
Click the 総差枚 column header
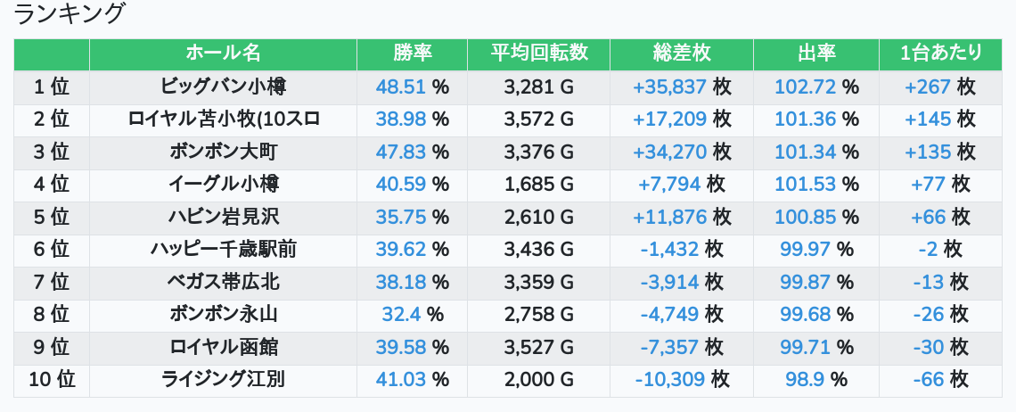[x=682, y=54]
